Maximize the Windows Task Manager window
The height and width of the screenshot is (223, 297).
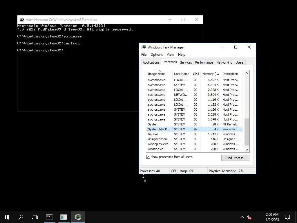pyautogui.click(x=236, y=47)
